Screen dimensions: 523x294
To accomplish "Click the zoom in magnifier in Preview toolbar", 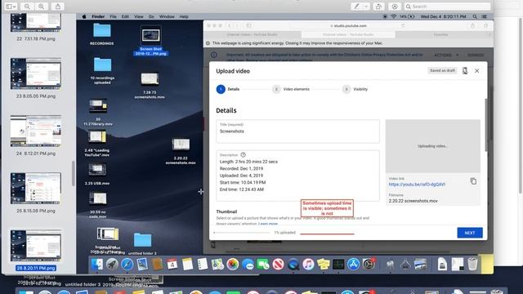I will coord(42,7).
